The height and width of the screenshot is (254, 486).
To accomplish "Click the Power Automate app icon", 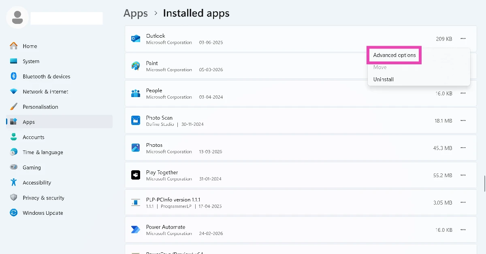I will (136, 230).
